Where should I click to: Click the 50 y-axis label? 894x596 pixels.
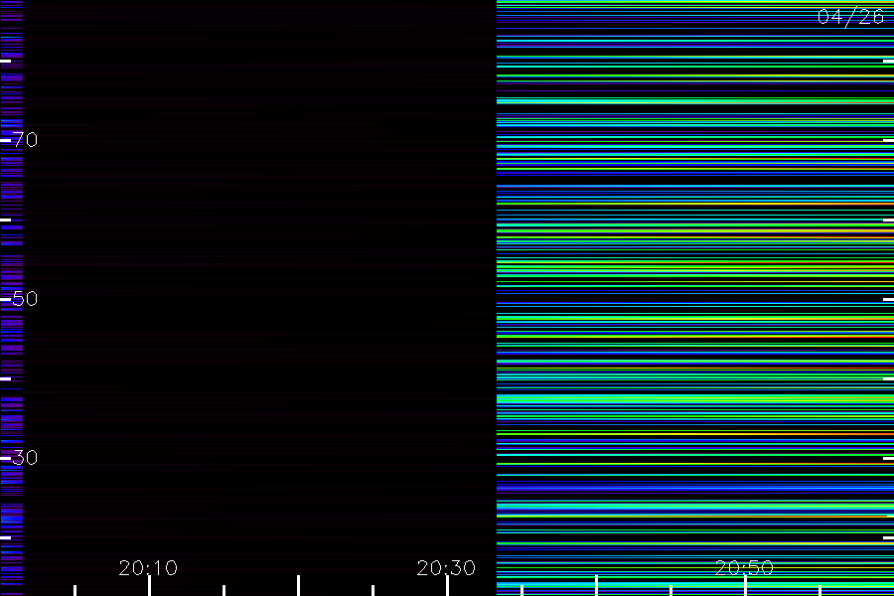pos(25,299)
